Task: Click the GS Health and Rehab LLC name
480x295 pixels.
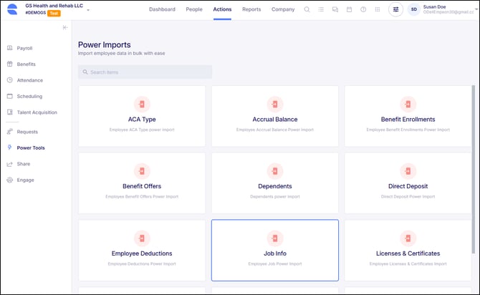Action: click(54, 6)
